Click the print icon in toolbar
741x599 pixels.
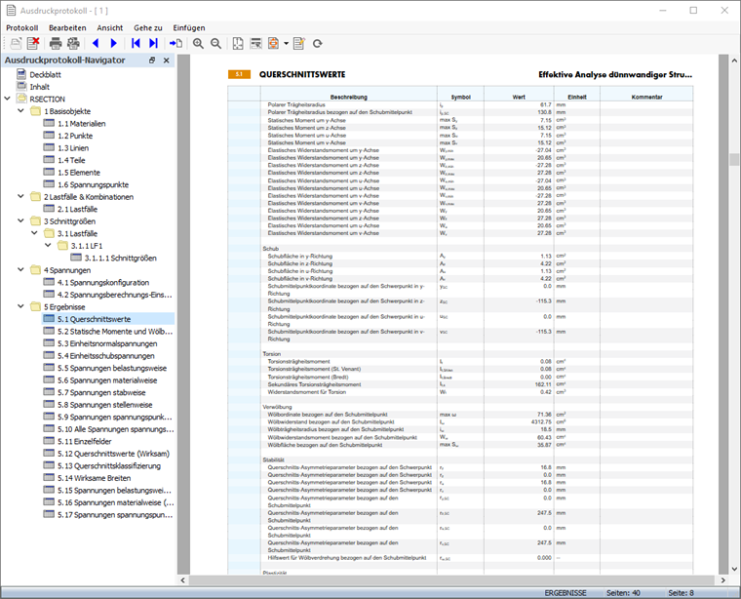56,44
